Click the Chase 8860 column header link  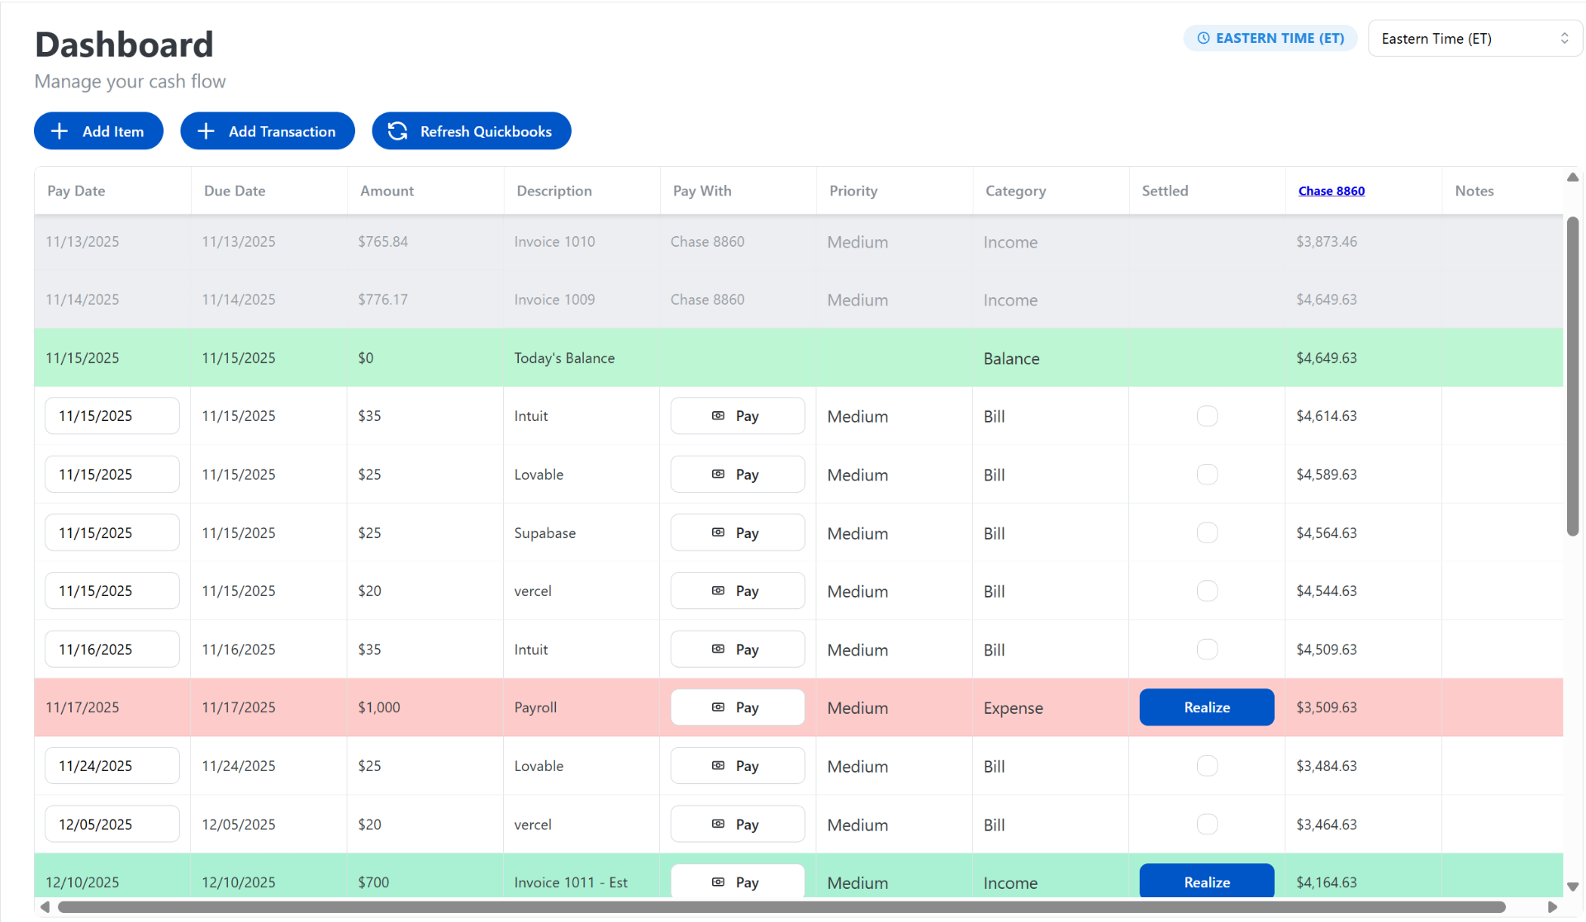tap(1331, 191)
